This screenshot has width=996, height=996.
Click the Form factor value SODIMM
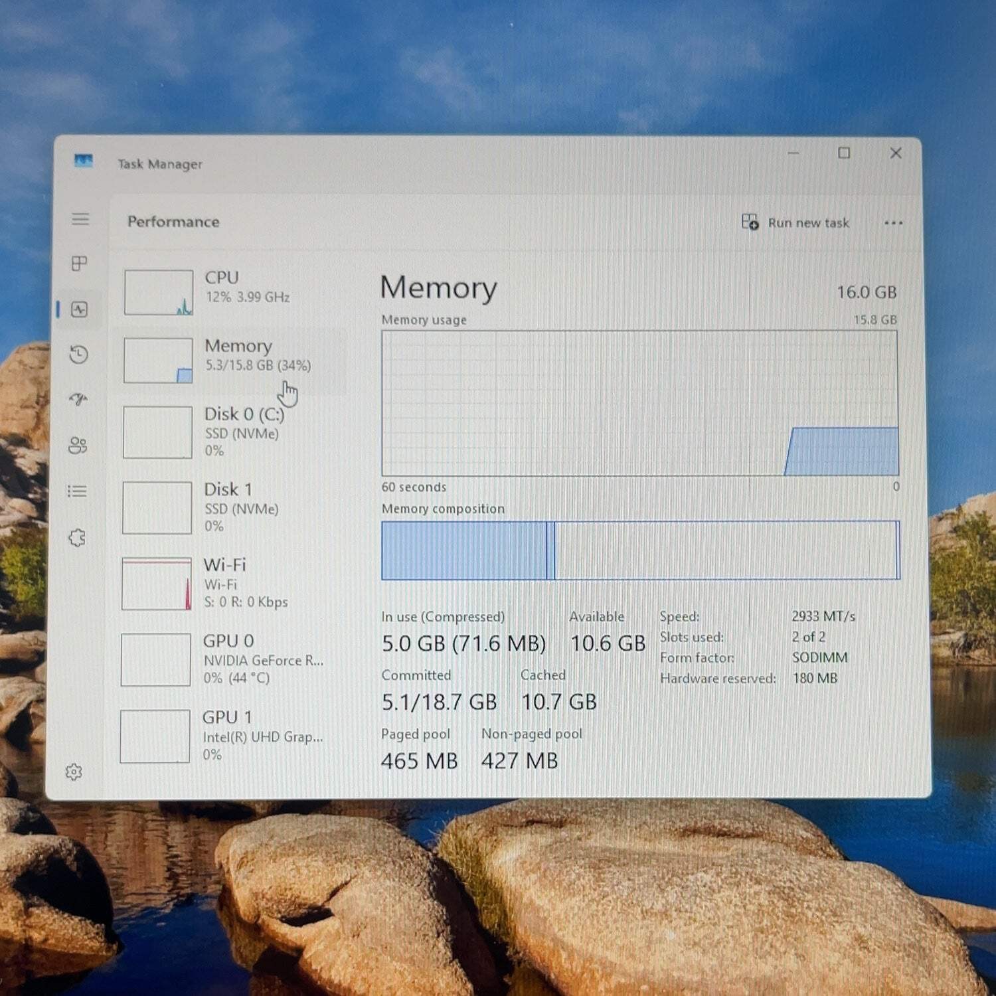pos(820,657)
